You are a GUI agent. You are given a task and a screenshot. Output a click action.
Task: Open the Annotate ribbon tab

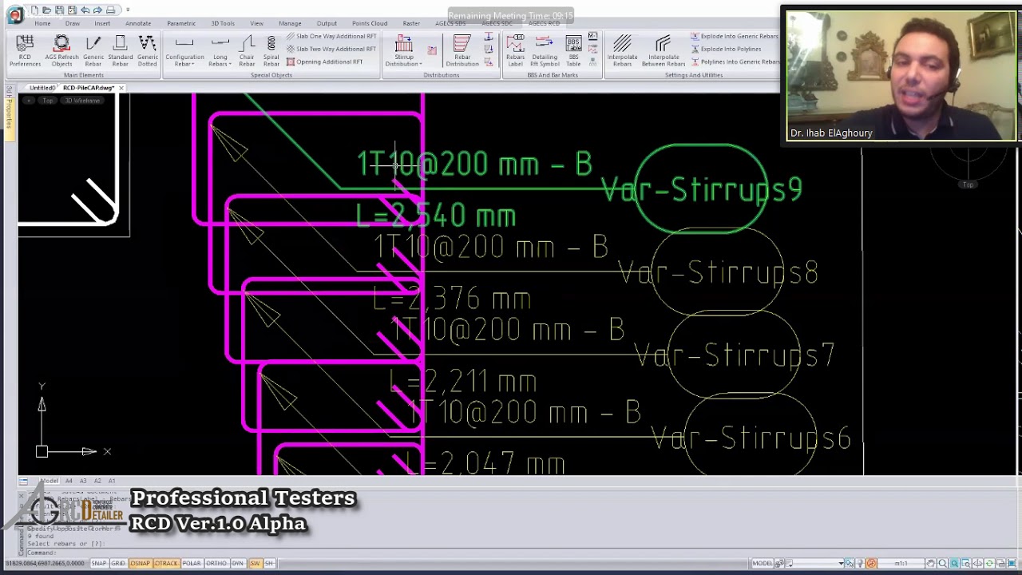point(138,23)
